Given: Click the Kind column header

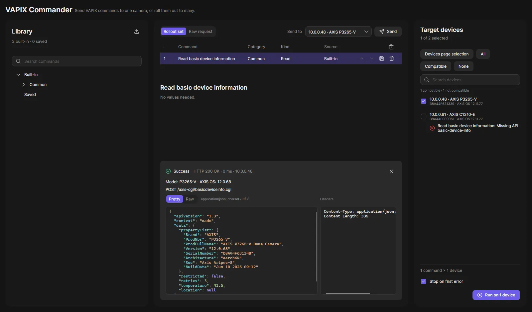Looking at the screenshot, I should pyautogui.click(x=285, y=47).
